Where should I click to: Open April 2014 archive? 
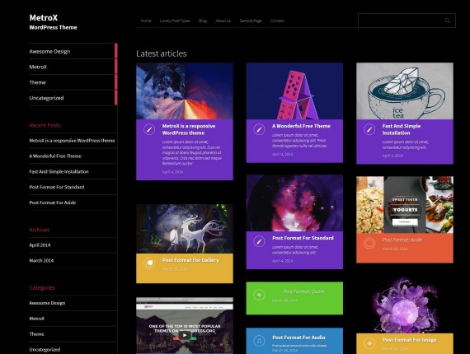(x=40, y=245)
